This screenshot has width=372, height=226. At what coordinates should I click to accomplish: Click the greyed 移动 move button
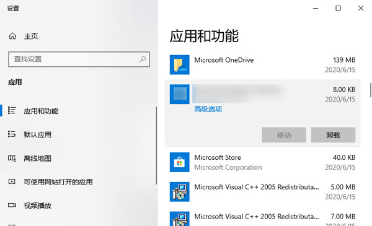[284, 135]
